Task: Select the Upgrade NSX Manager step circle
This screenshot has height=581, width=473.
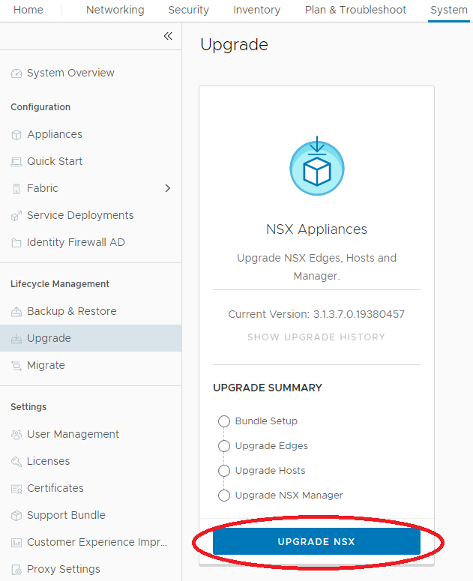Action: pos(223,496)
